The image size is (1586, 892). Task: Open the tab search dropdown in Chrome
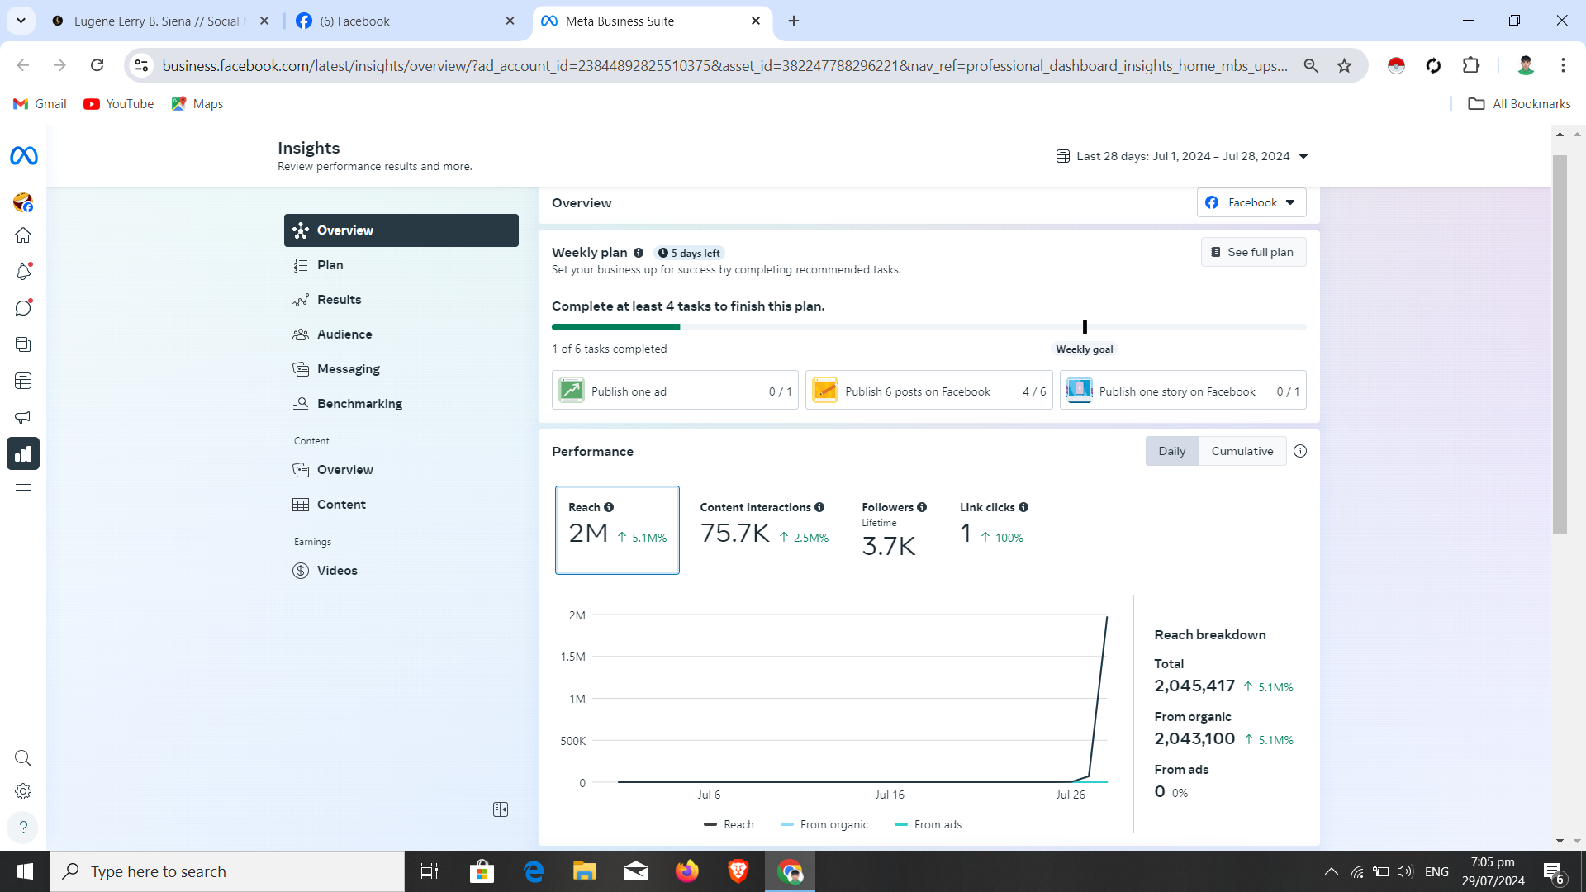21,21
